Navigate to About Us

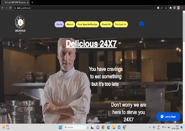[106, 24]
